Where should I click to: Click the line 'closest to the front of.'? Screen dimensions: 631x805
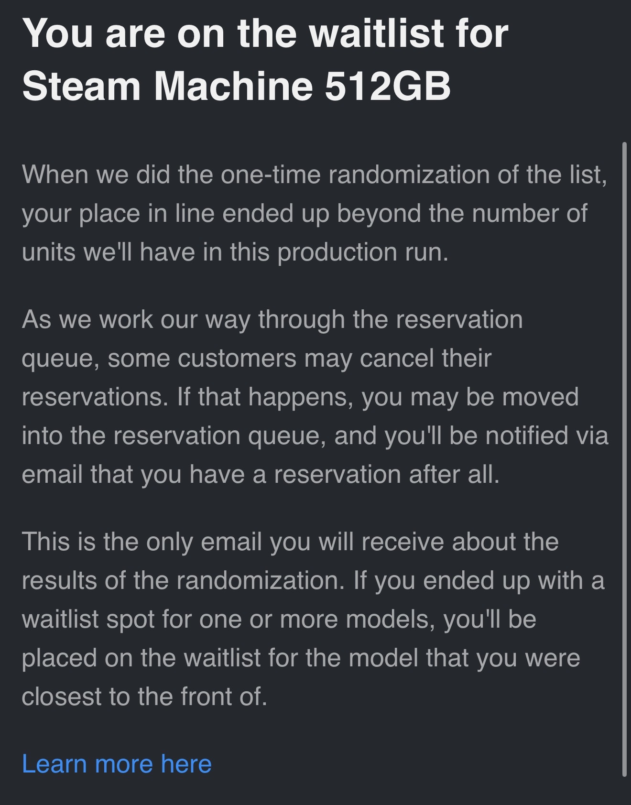[144, 696]
